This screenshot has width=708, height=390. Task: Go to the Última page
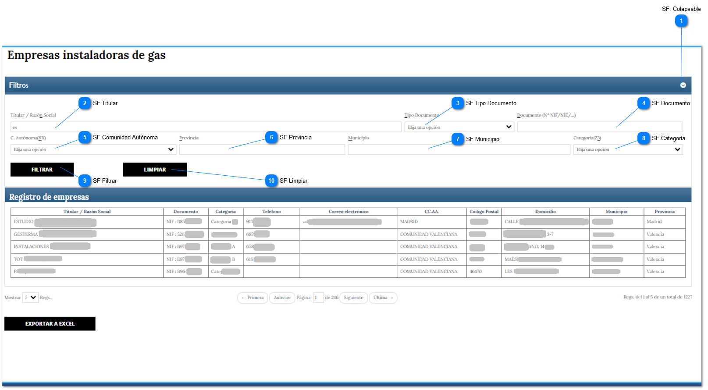tap(383, 298)
